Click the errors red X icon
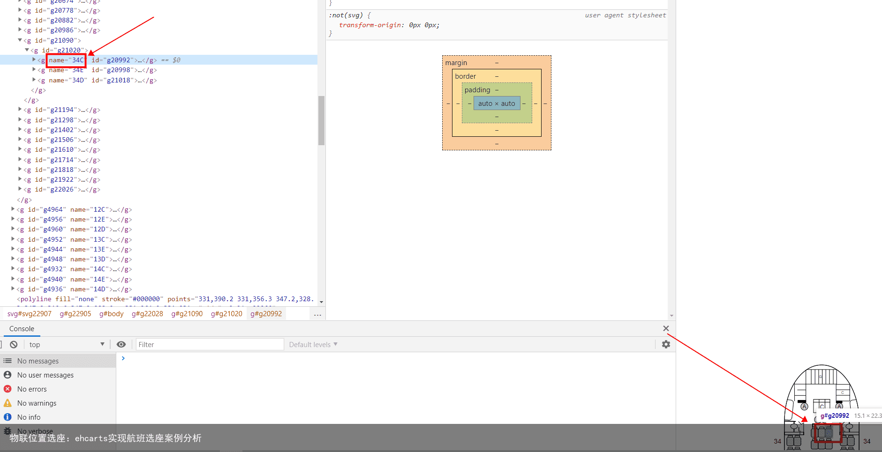This screenshot has height=452, width=882. tap(8, 389)
